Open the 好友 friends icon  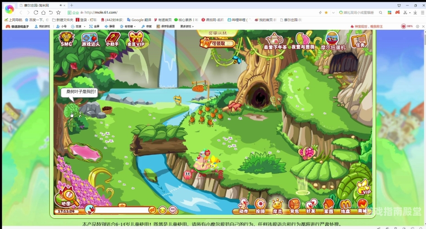311,207
